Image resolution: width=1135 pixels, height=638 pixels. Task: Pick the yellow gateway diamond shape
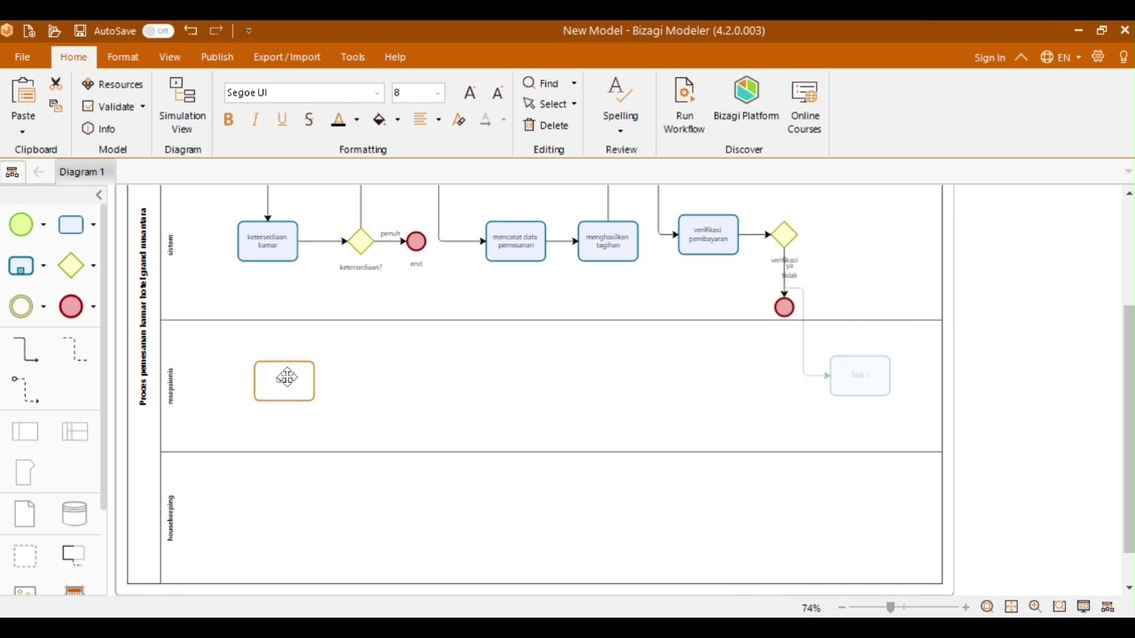(71, 265)
